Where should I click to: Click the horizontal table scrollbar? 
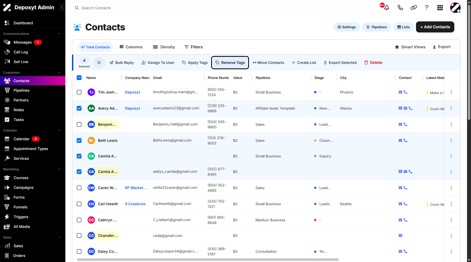click(x=208, y=260)
